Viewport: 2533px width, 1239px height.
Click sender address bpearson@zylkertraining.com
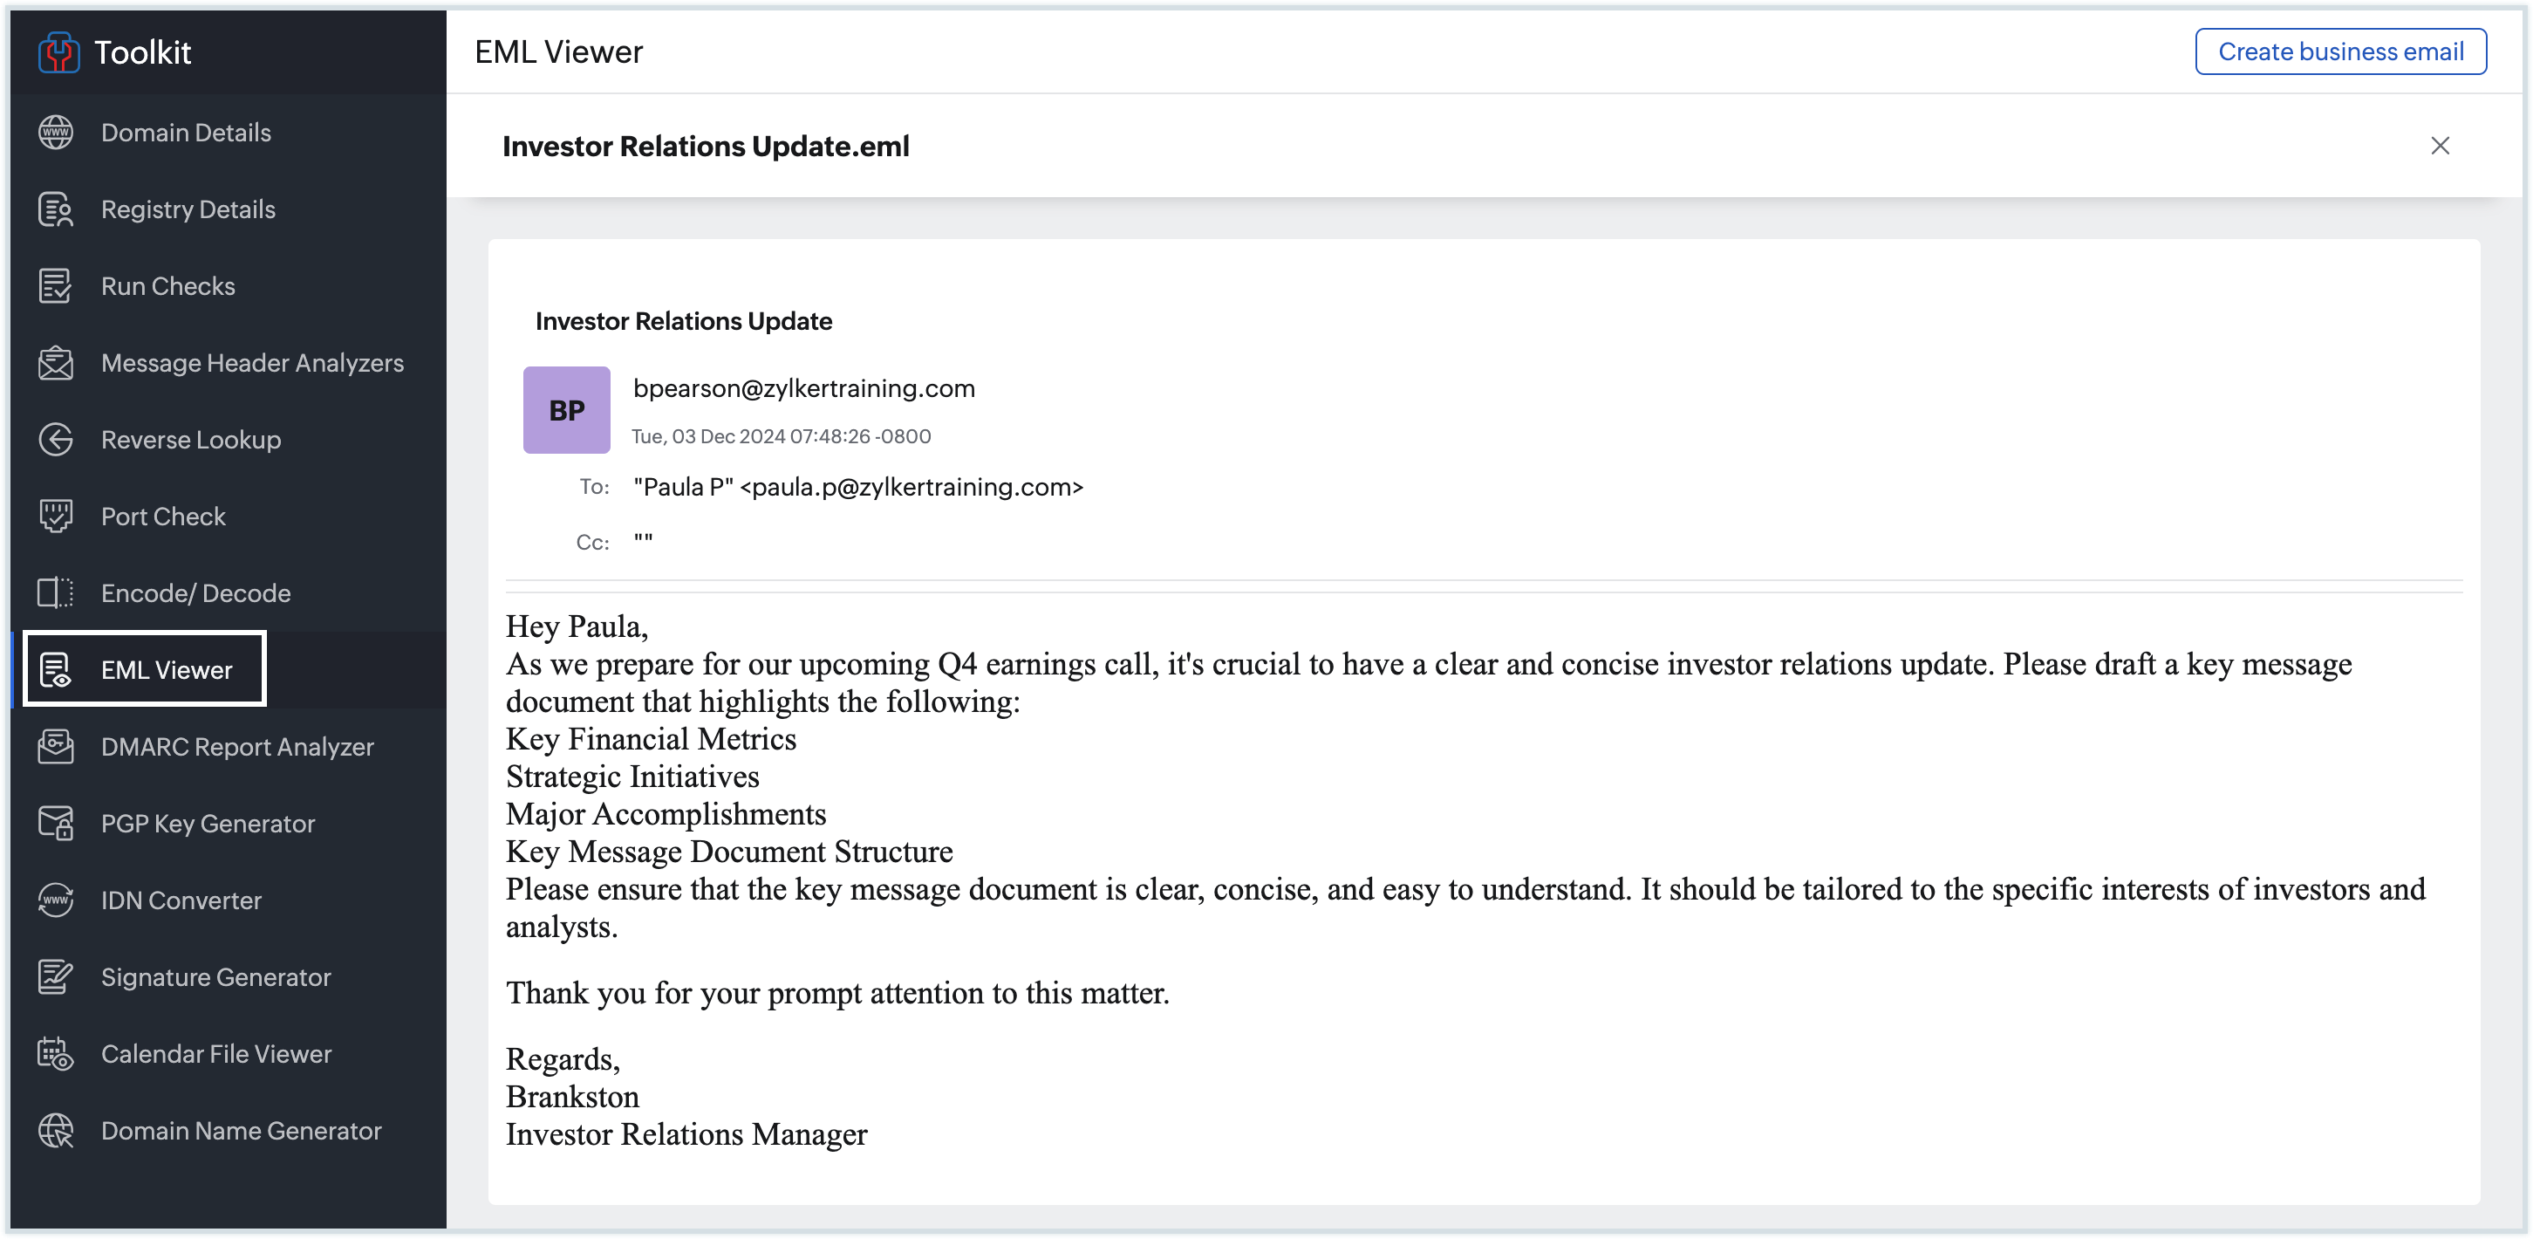point(803,388)
